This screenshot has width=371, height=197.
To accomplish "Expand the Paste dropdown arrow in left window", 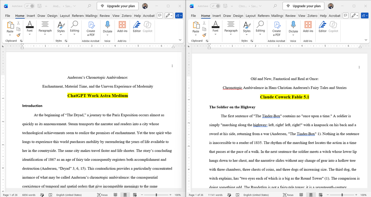I will pos(10,35).
